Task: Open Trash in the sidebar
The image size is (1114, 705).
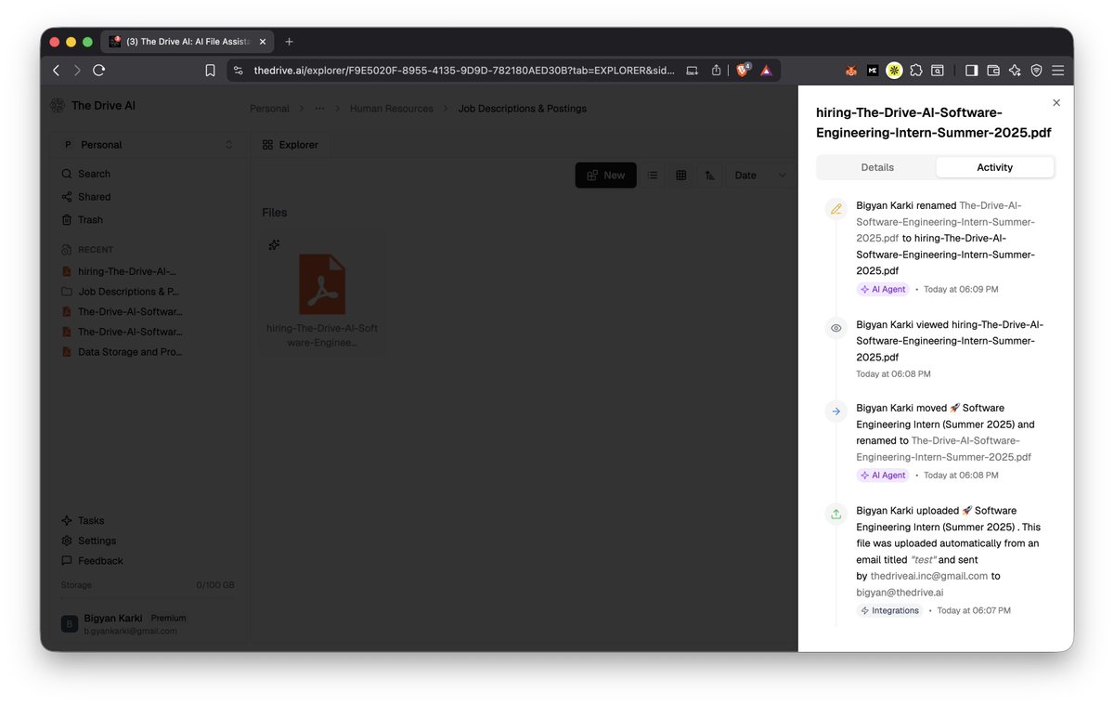Action: pos(82,220)
